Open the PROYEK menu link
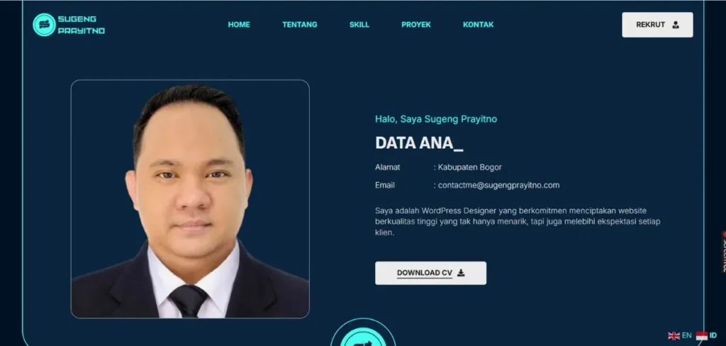 click(x=415, y=25)
